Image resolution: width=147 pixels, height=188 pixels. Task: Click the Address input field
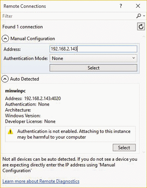[x=93, y=49]
